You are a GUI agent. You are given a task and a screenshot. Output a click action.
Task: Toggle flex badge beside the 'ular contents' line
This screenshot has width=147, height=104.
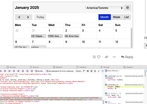[x=16, y=76]
